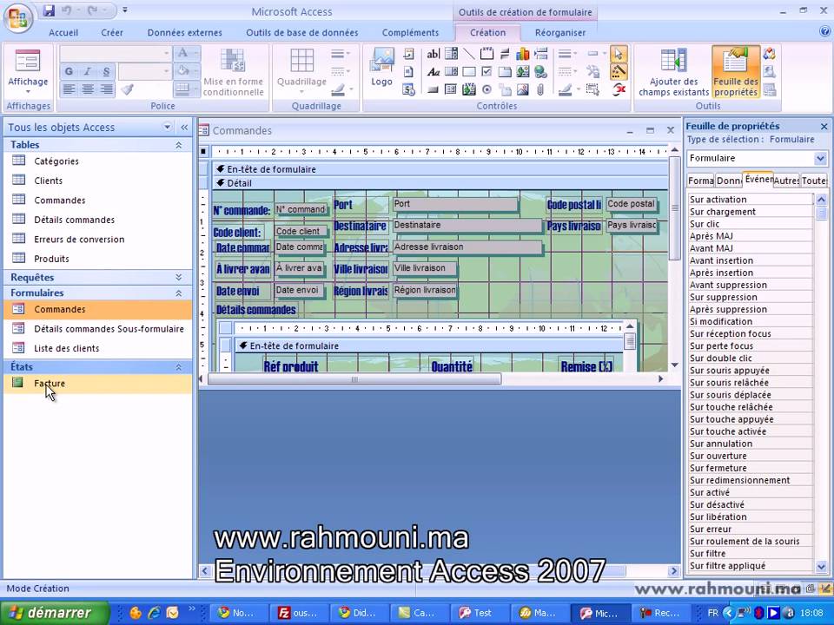Select the Check Box control tool
834x625 pixels.
tap(486, 72)
